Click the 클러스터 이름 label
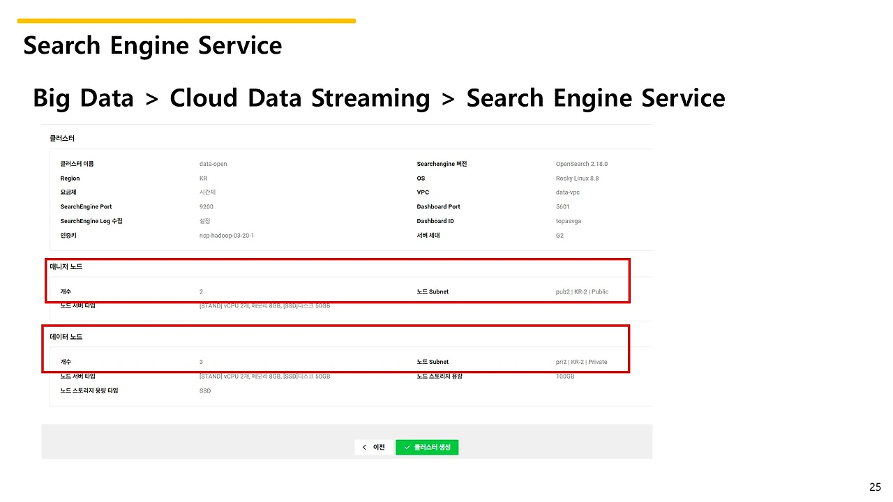The width and height of the screenshot is (893, 502). pos(77,164)
